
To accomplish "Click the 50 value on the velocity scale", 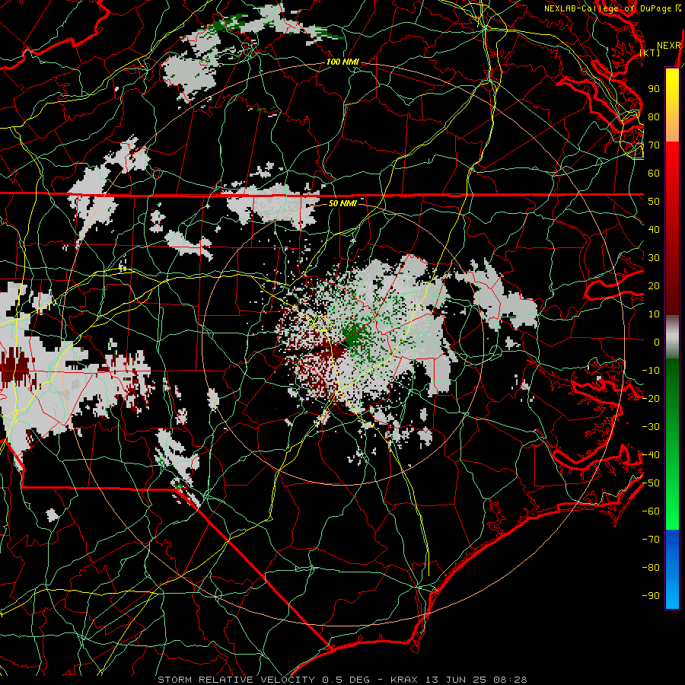I will 654,202.
